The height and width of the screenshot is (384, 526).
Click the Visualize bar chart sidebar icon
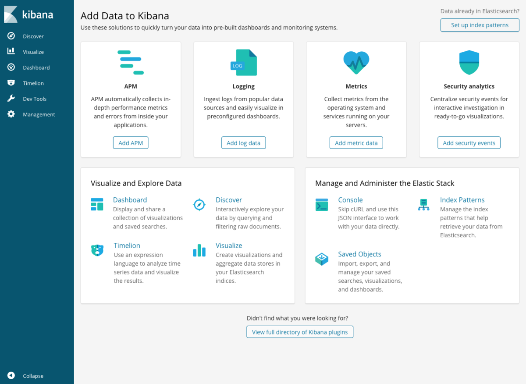pos(11,52)
